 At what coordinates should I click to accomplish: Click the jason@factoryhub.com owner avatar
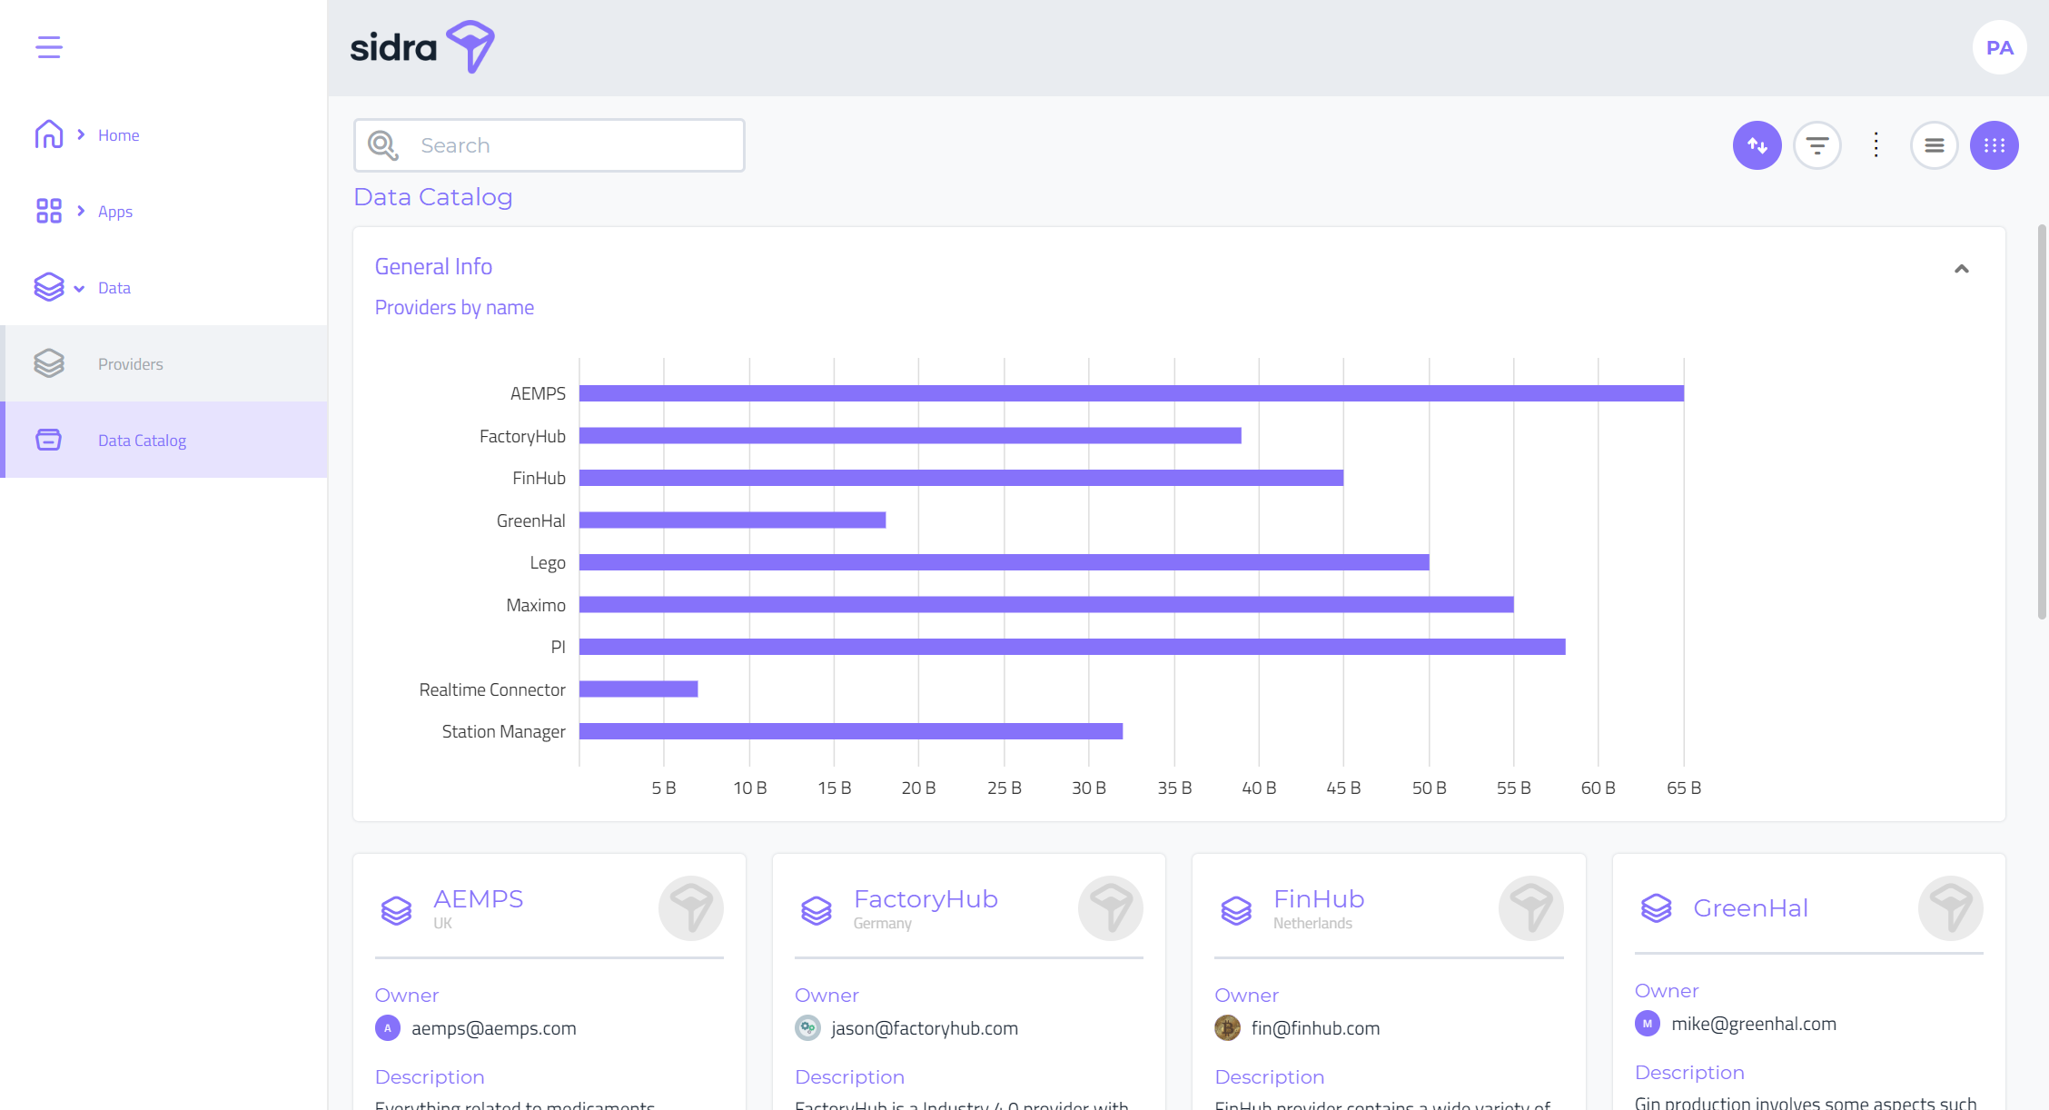click(807, 1028)
